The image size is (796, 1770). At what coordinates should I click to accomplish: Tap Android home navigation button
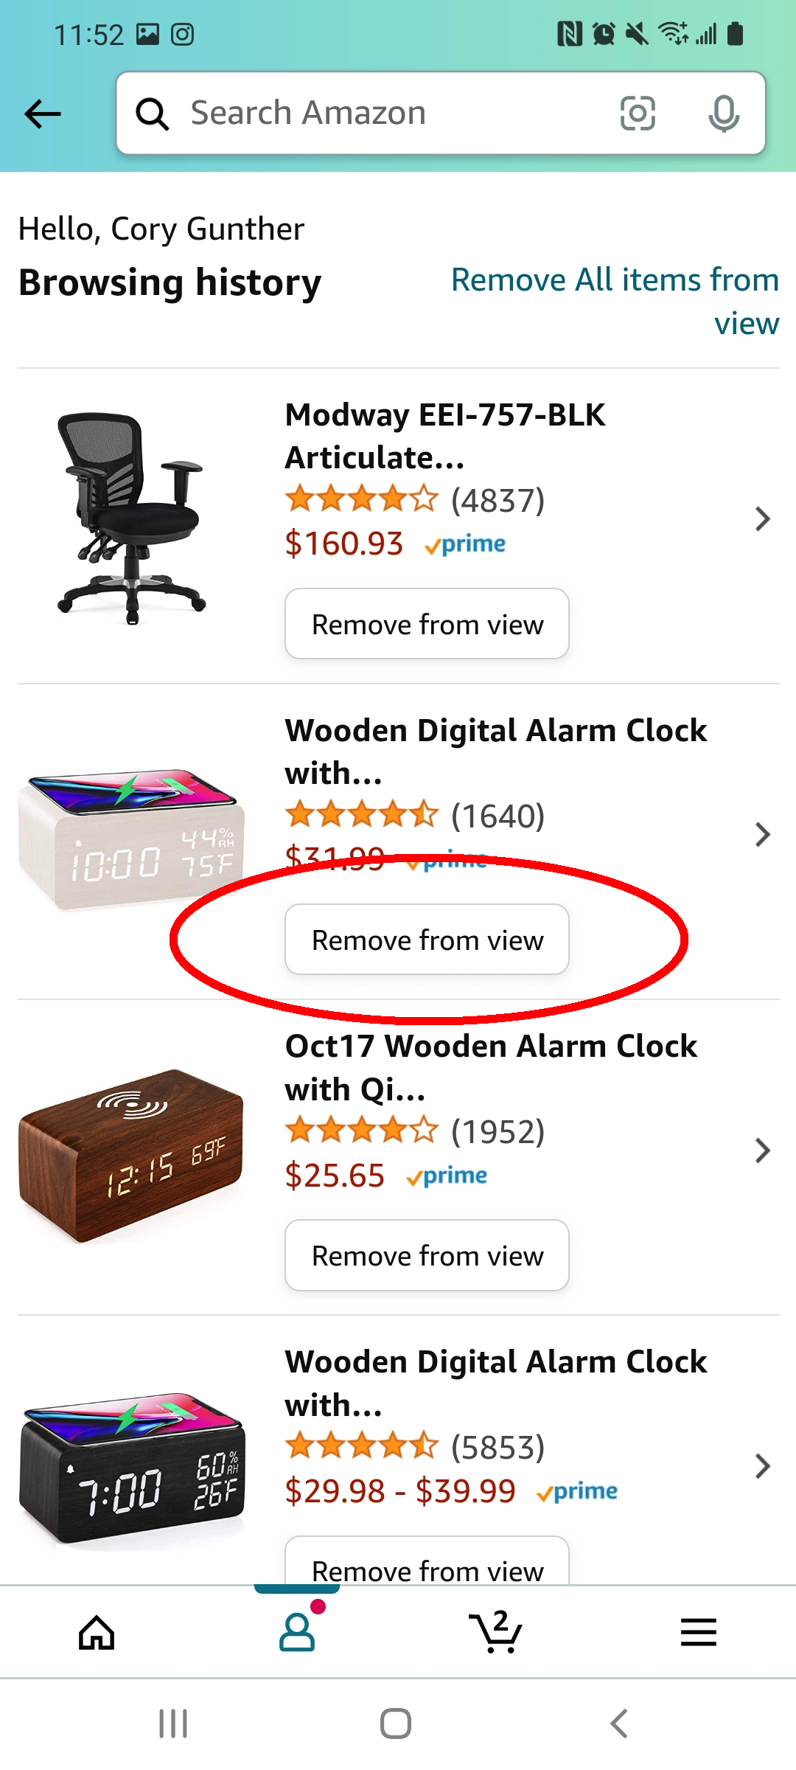click(x=396, y=1724)
